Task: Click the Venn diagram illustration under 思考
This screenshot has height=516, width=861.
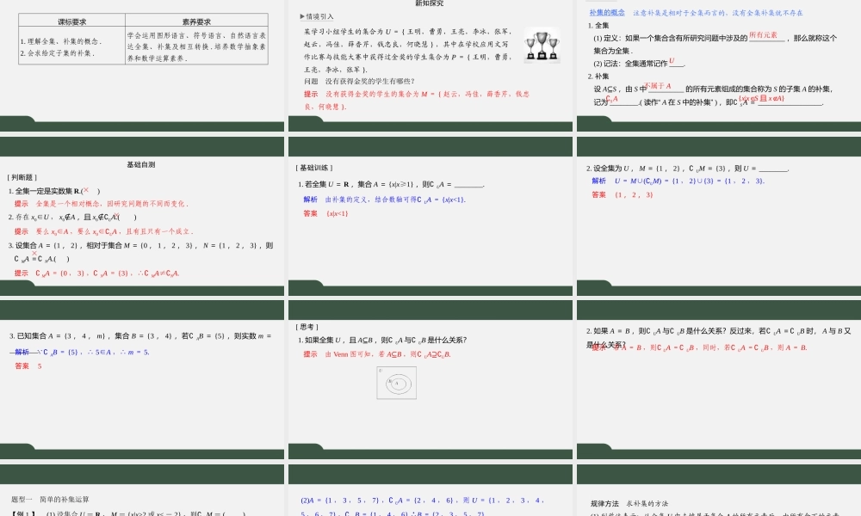Action: [x=396, y=384]
